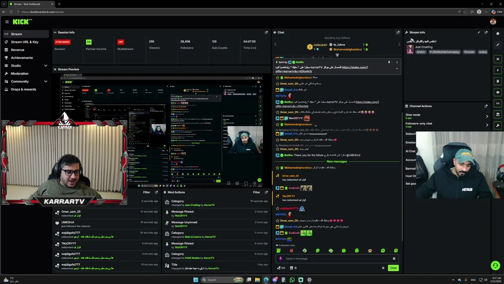504x284 pixels.
Task: Pop out the Chat panel
Action: pyautogui.click(x=398, y=32)
